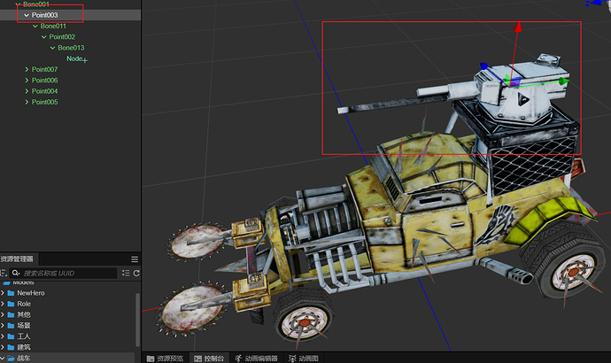Viewport: 611px width, 363px height.
Task: Expand the NewHero folder chevron
Action: 3,293
